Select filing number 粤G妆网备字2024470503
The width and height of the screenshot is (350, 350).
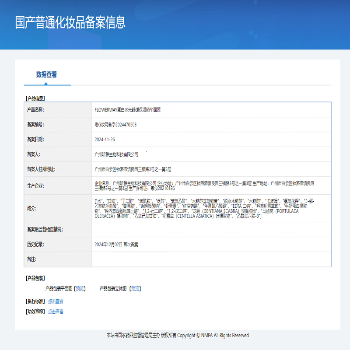pyautogui.click(x=115, y=125)
